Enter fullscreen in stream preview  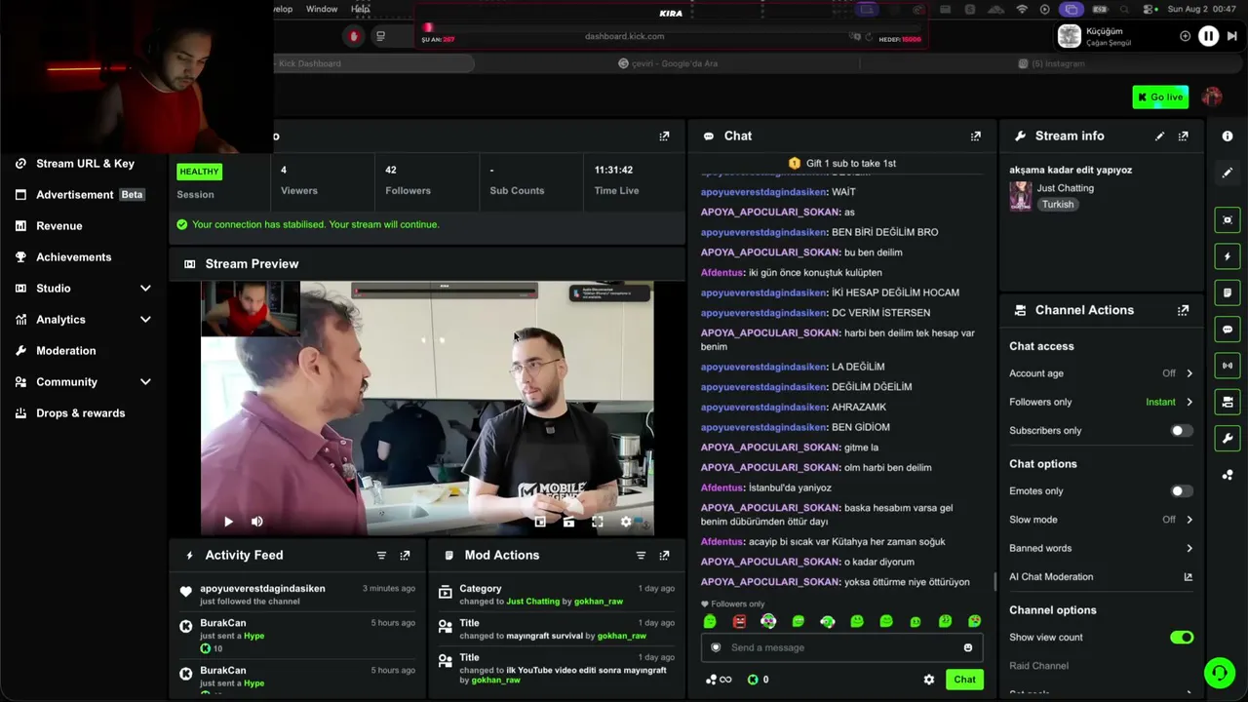pos(598,522)
